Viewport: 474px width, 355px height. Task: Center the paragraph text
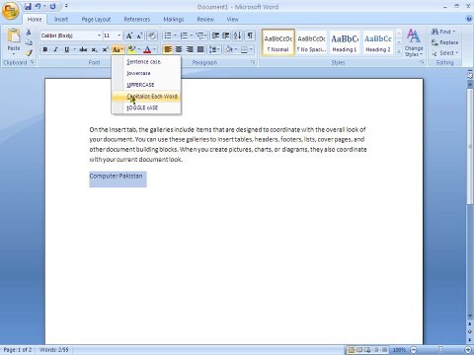coord(179,49)
